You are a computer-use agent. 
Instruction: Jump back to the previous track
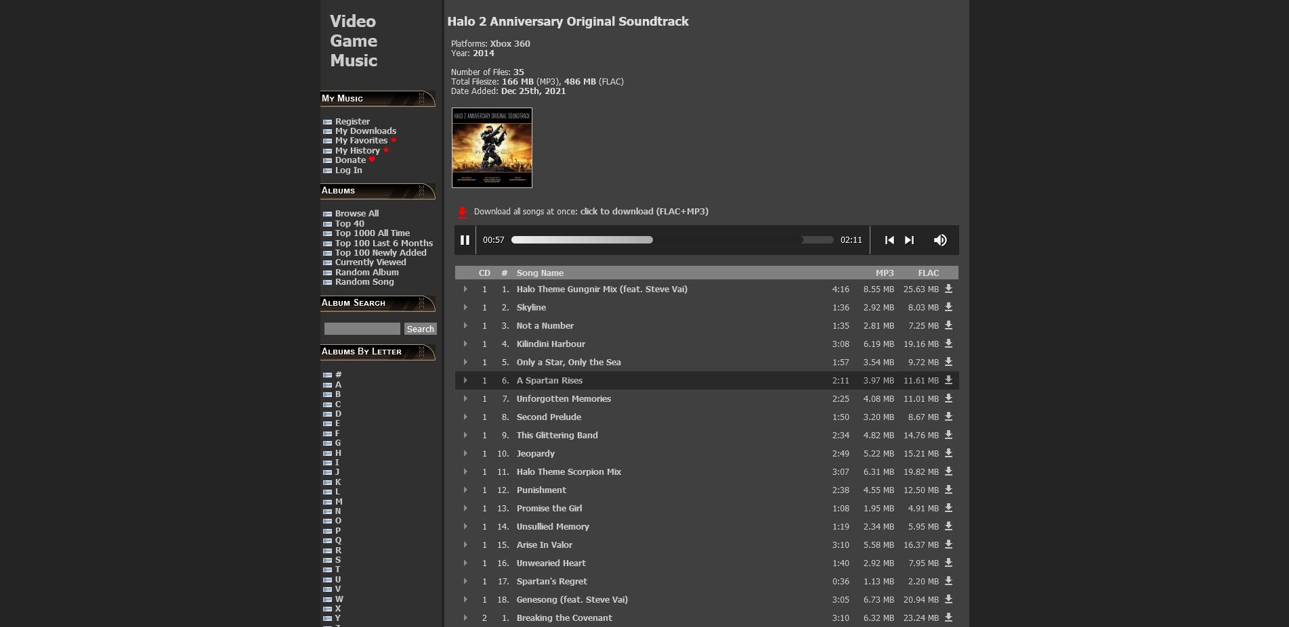tap(889, 240)
